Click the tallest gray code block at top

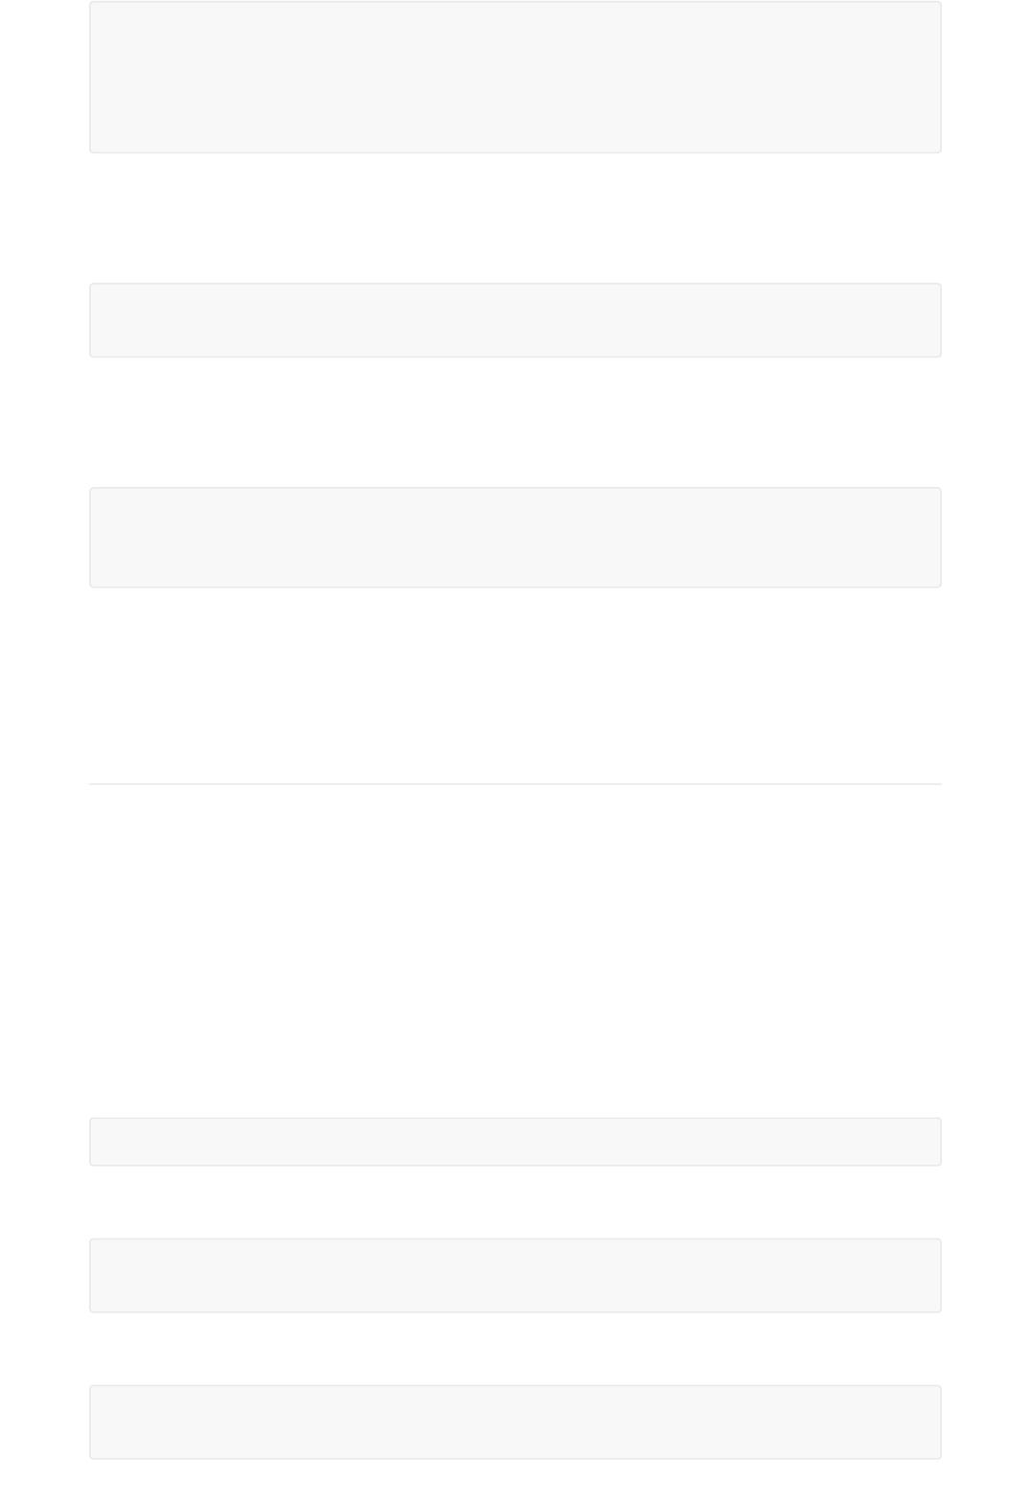(x=515, y=77)
